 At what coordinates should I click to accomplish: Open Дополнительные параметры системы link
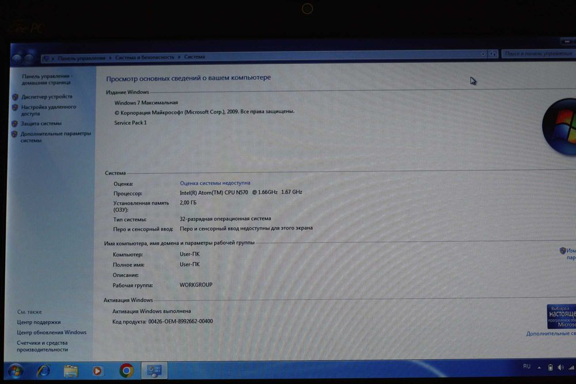[55, 137]
